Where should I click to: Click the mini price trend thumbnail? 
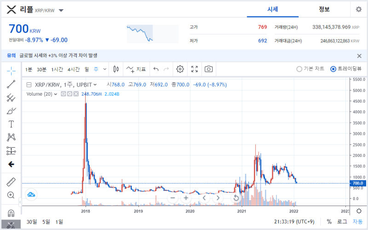(x=153, y=34)
